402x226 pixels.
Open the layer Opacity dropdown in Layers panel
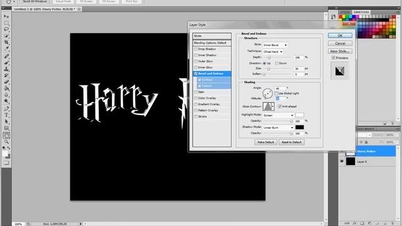[x=396, y=135]
